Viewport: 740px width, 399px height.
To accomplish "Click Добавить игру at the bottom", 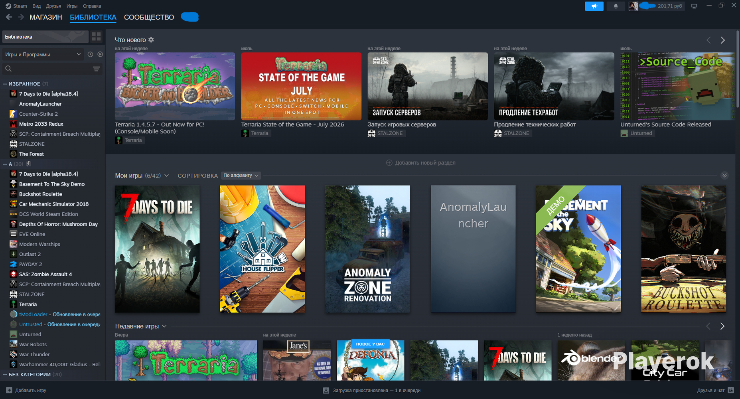I will click(x=26, y=390).
